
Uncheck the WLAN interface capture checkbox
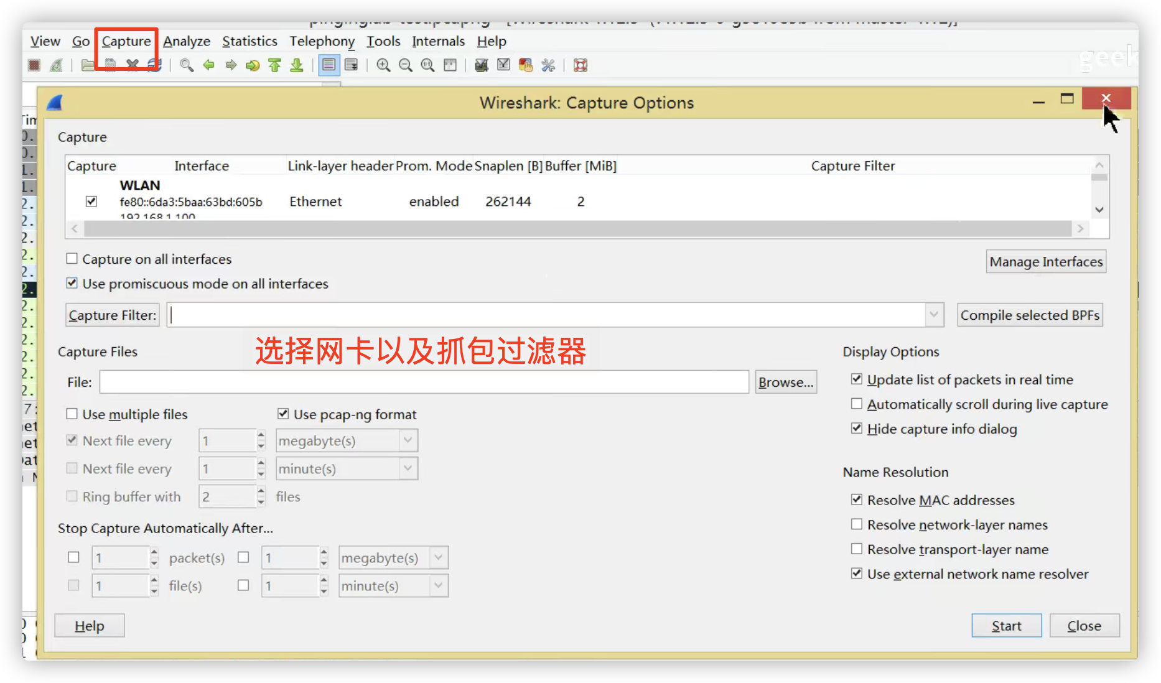click(91, 202)
